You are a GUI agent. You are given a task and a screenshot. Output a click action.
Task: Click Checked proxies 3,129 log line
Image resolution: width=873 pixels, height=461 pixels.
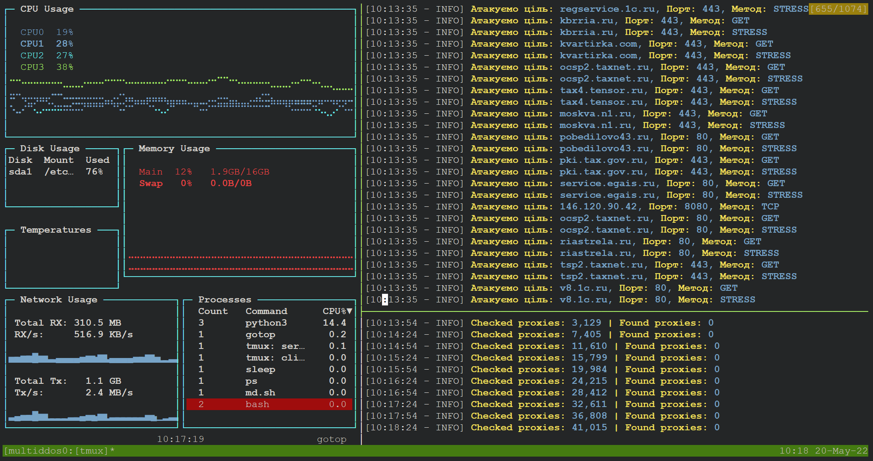(x=540, y=323)
